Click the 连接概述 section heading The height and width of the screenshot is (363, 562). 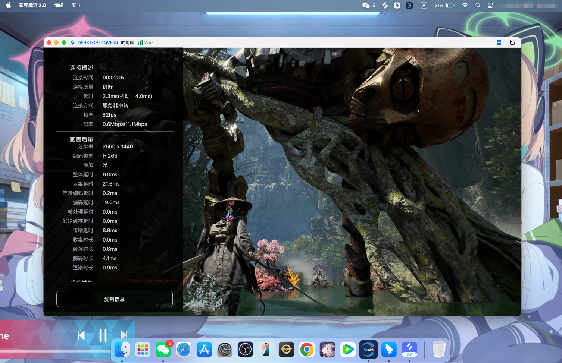click(82, 67)
